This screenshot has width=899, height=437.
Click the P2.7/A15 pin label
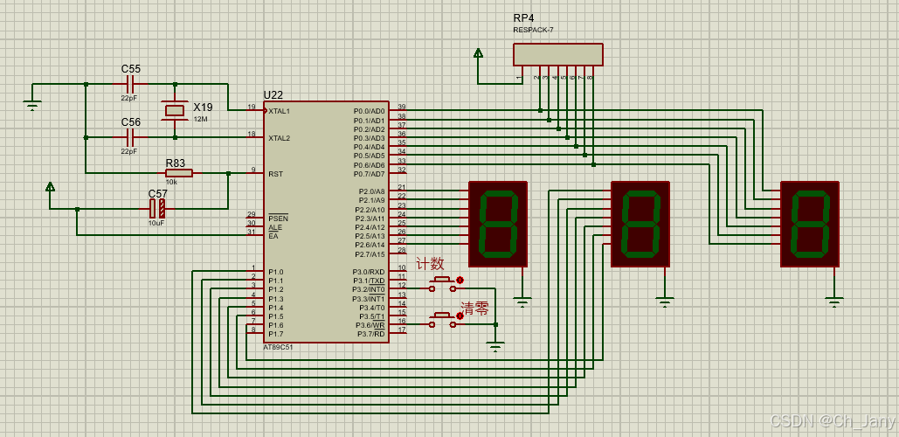[370, 254]
